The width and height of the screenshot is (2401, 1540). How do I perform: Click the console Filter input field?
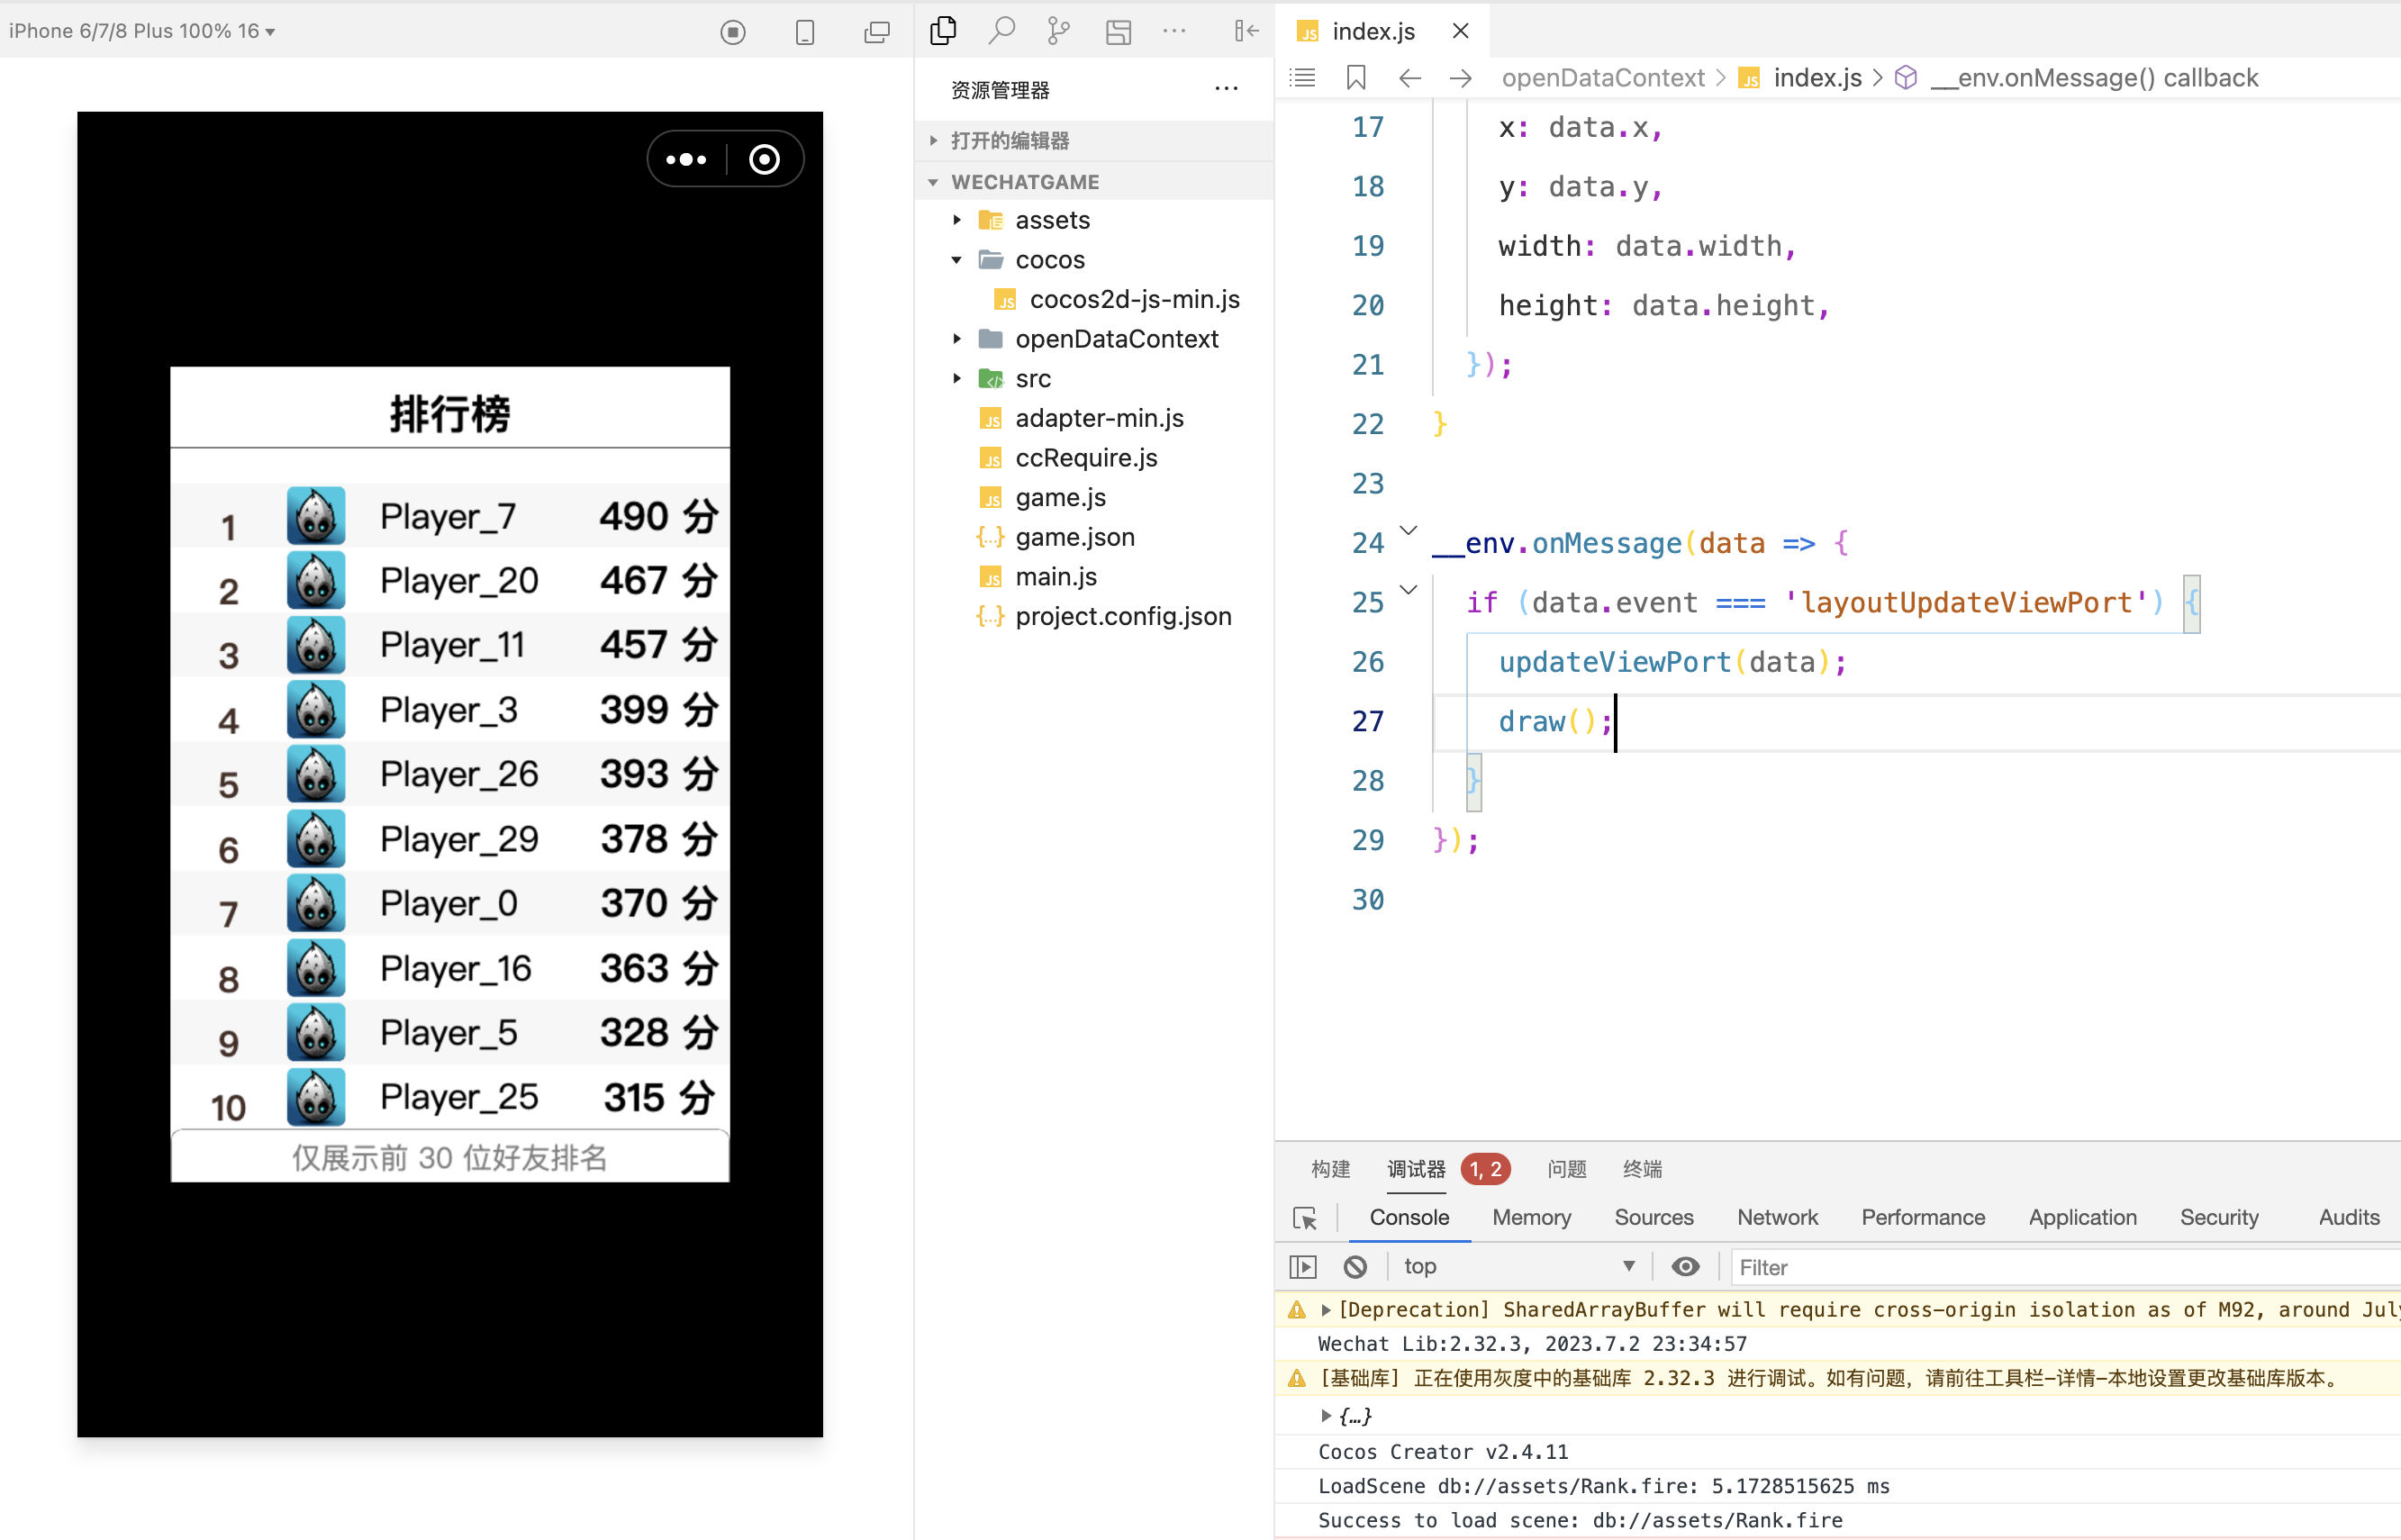pos(2065,1268)
